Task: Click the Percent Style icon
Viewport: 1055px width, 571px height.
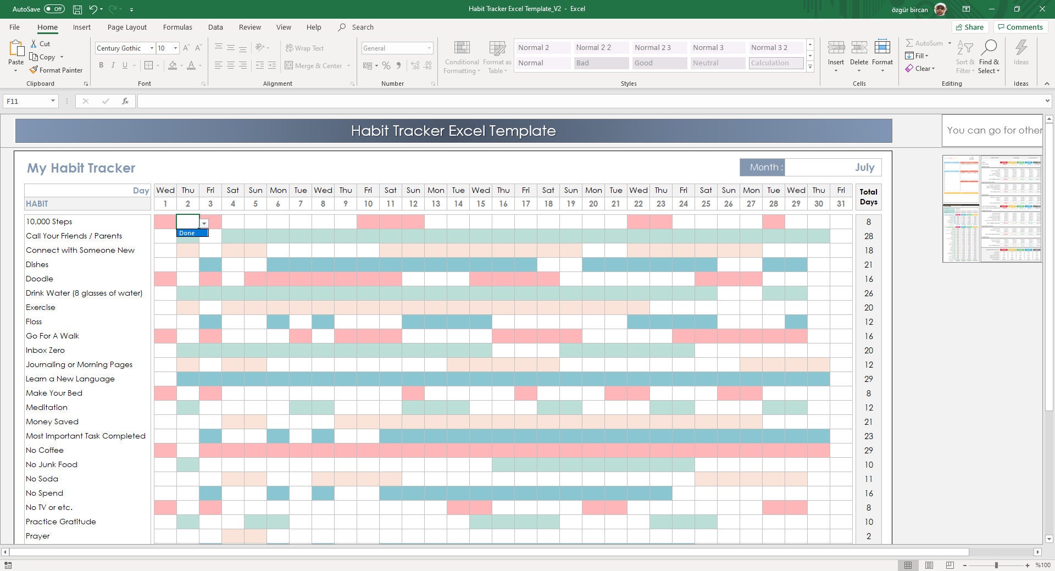Action: pos(386,65)
